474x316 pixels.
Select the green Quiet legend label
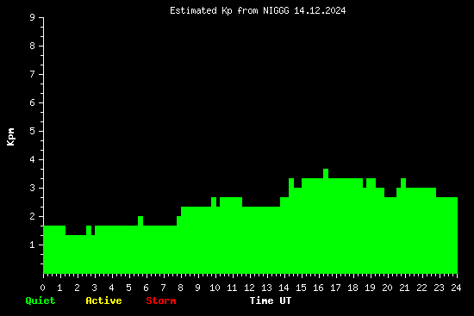pos(41,301)
